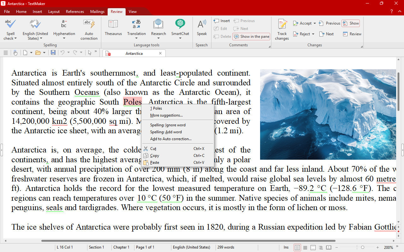Click the Save icon in quick toolbar
404x252 pixels.
coord(53,53)
